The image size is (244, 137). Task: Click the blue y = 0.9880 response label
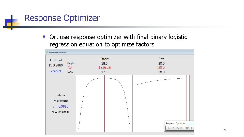coord(60,106)
